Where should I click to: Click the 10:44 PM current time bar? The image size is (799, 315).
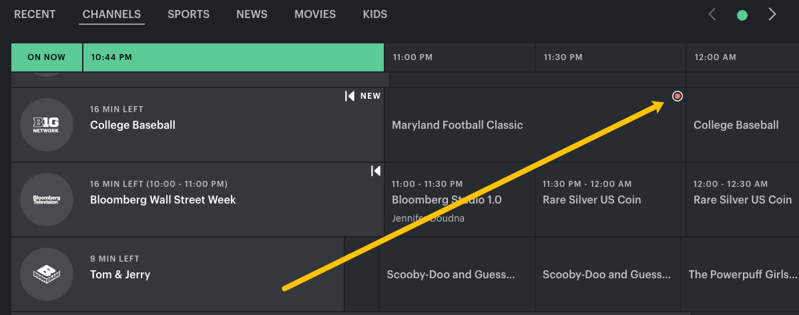233,57
